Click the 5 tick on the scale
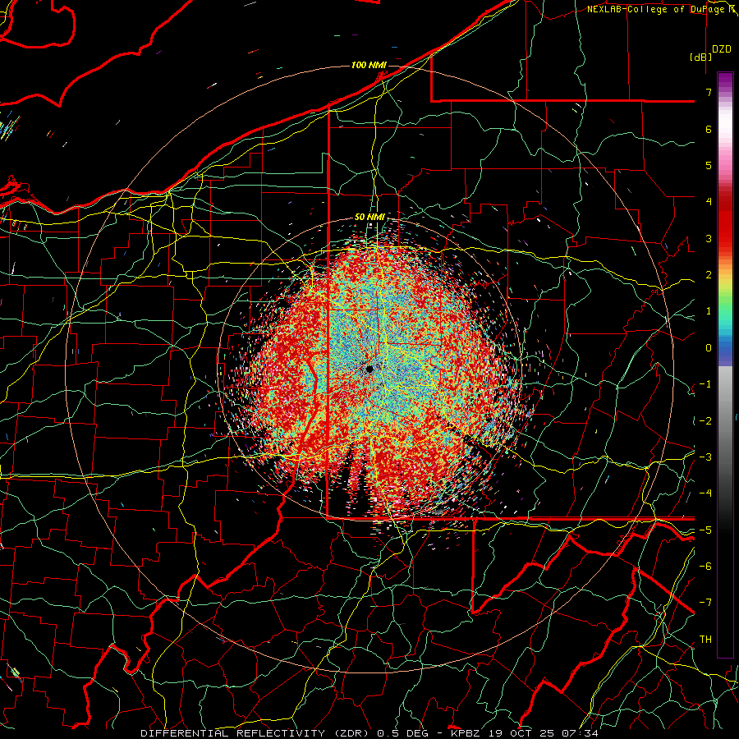This screenshot has width=739, height=739. coord(709,165)
